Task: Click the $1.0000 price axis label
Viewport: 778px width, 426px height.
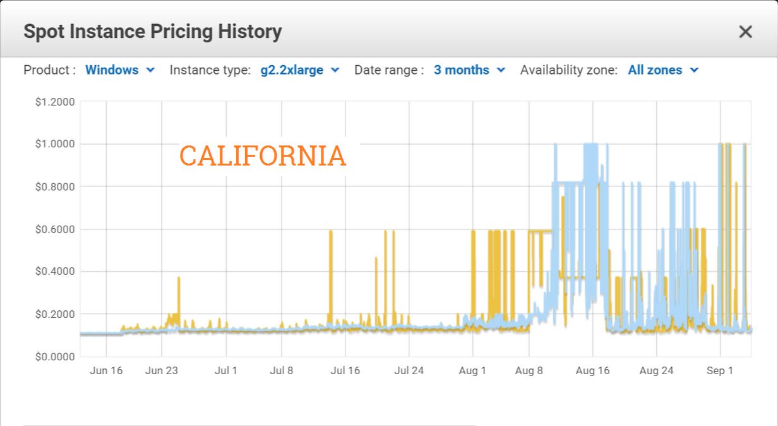Action: tap(55, 144)
